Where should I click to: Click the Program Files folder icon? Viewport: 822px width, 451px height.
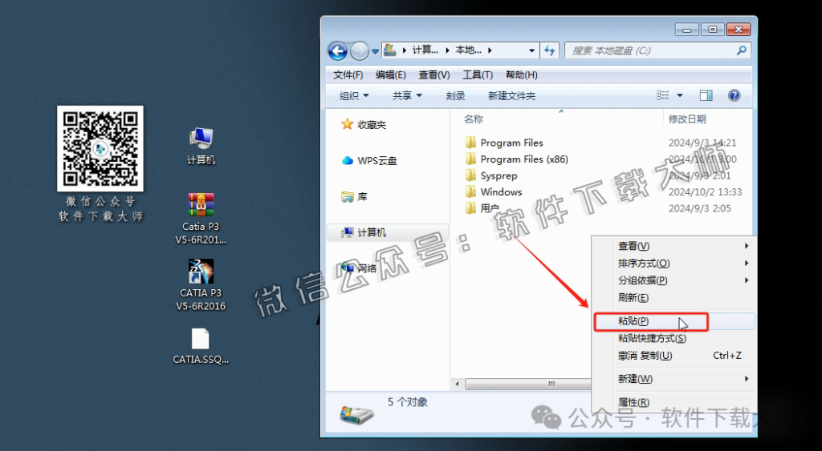[470, 143]
